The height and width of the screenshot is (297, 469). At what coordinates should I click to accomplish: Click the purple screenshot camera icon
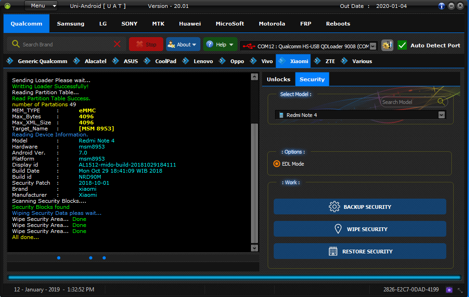(449, 290)
